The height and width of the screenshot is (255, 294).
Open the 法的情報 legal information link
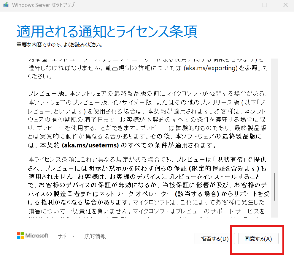pos(95,236)
